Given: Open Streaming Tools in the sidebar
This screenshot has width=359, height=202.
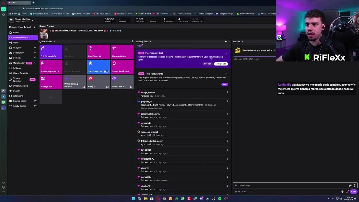Looking at the screenshot, I should click(x=23, y=86).
